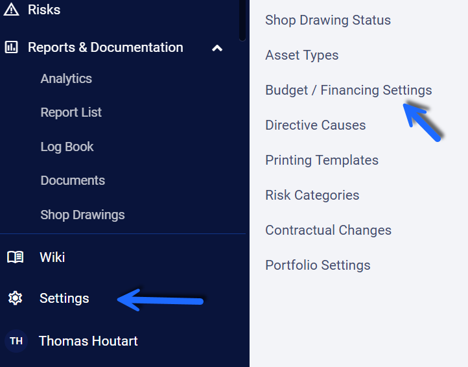The height and width of the screenshot is (367, 468).
Task: Click the TH user avatar
Action: click(x=16, y=340)
